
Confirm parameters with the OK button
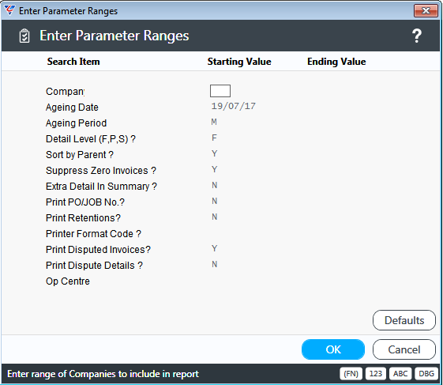pyautogui.click(x=333, y=349)
